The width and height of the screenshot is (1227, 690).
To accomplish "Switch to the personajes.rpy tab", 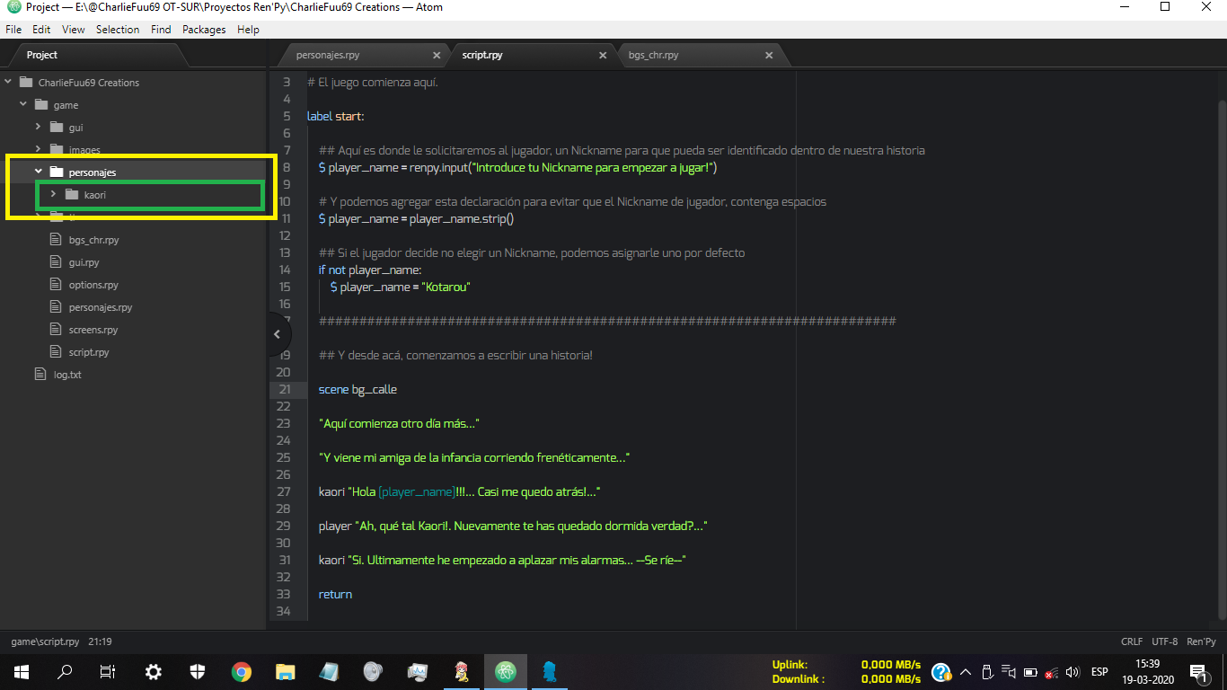I will [328, 55].
